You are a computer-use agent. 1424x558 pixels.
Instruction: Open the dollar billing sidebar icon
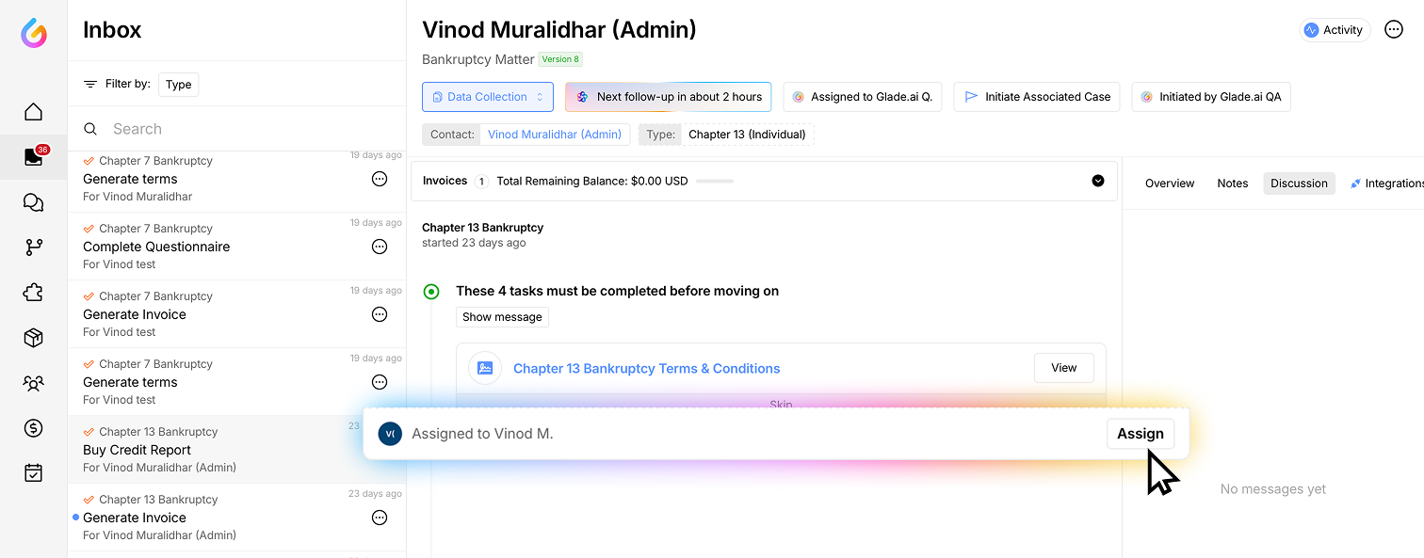click(34, 428)
